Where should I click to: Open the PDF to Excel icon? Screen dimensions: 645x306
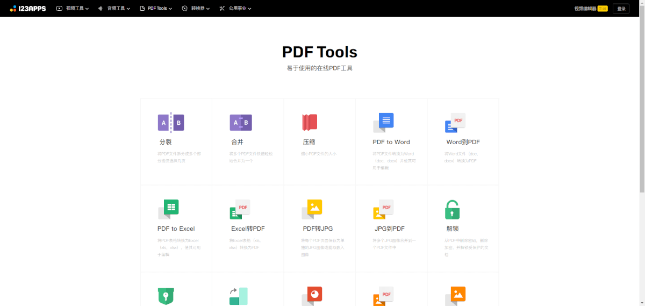[x=168, y=209]
